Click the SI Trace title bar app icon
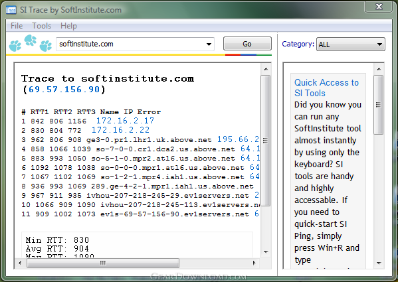Viewport: 398px width, 282px height. (x=11, y=10)
